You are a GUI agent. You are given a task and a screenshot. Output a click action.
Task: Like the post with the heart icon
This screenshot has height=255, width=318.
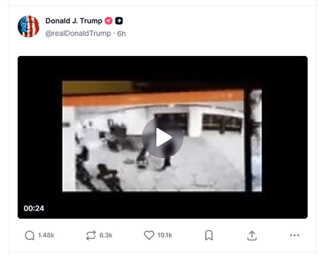tap(149, 235)
